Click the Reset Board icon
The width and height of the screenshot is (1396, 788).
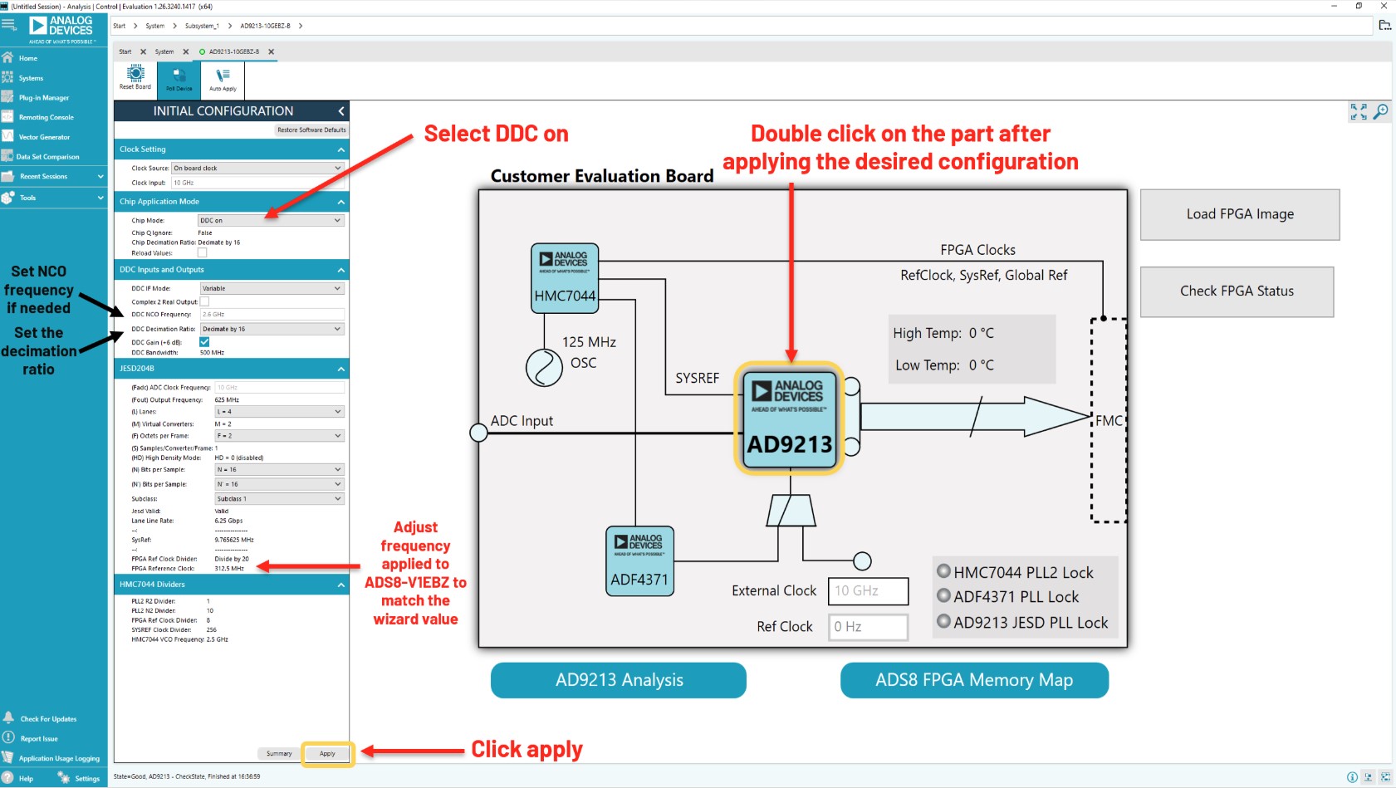134,79
